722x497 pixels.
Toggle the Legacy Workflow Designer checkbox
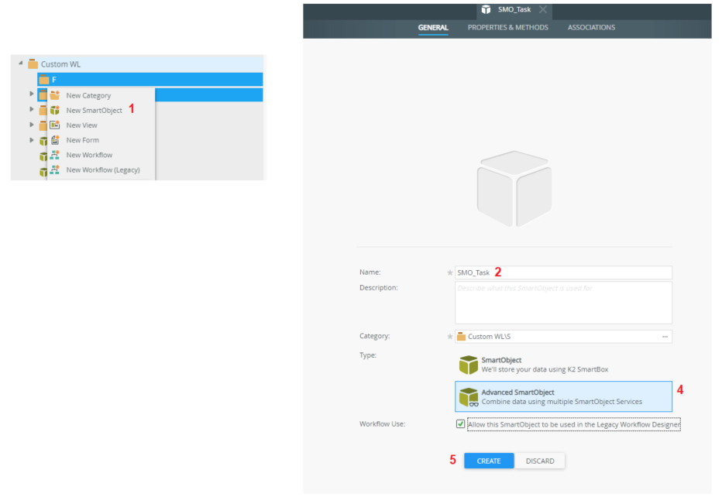[x=461, y=424]
